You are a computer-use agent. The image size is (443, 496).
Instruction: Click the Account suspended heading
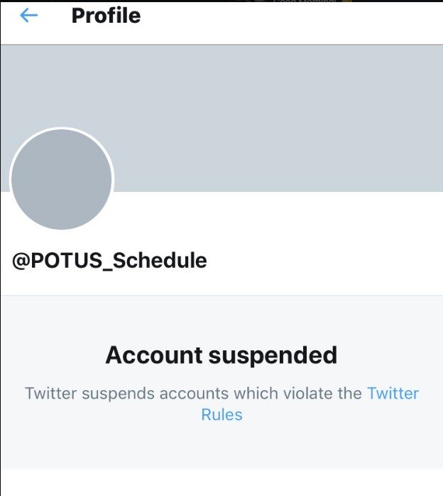click(x=221, y=355)
